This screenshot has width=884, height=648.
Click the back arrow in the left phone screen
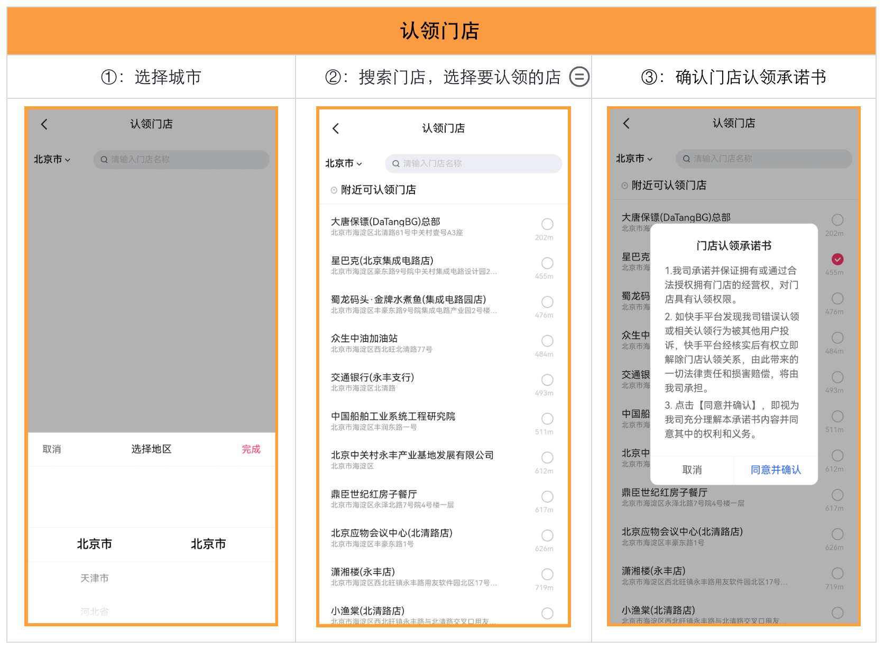pos(44,124)
